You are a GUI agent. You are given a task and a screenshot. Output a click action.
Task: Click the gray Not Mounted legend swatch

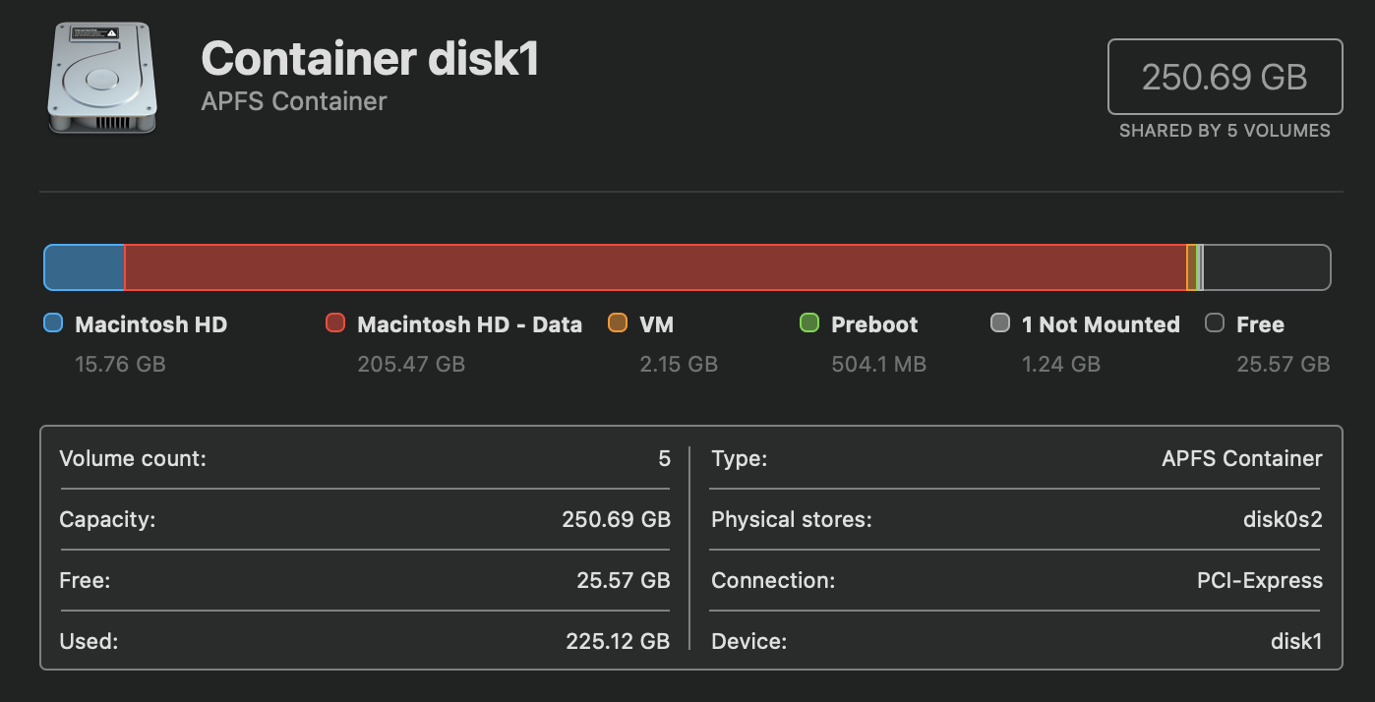[1000, 323]
